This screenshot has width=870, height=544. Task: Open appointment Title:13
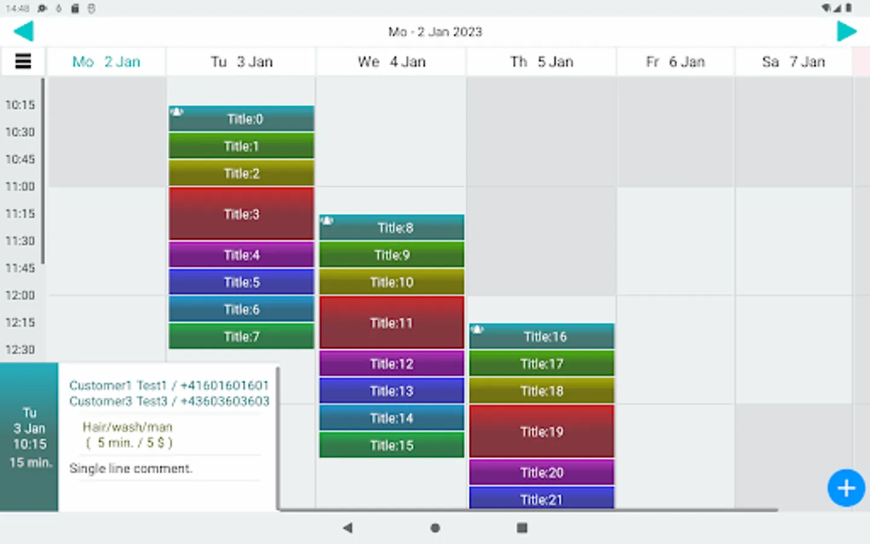tap(391, 391)
